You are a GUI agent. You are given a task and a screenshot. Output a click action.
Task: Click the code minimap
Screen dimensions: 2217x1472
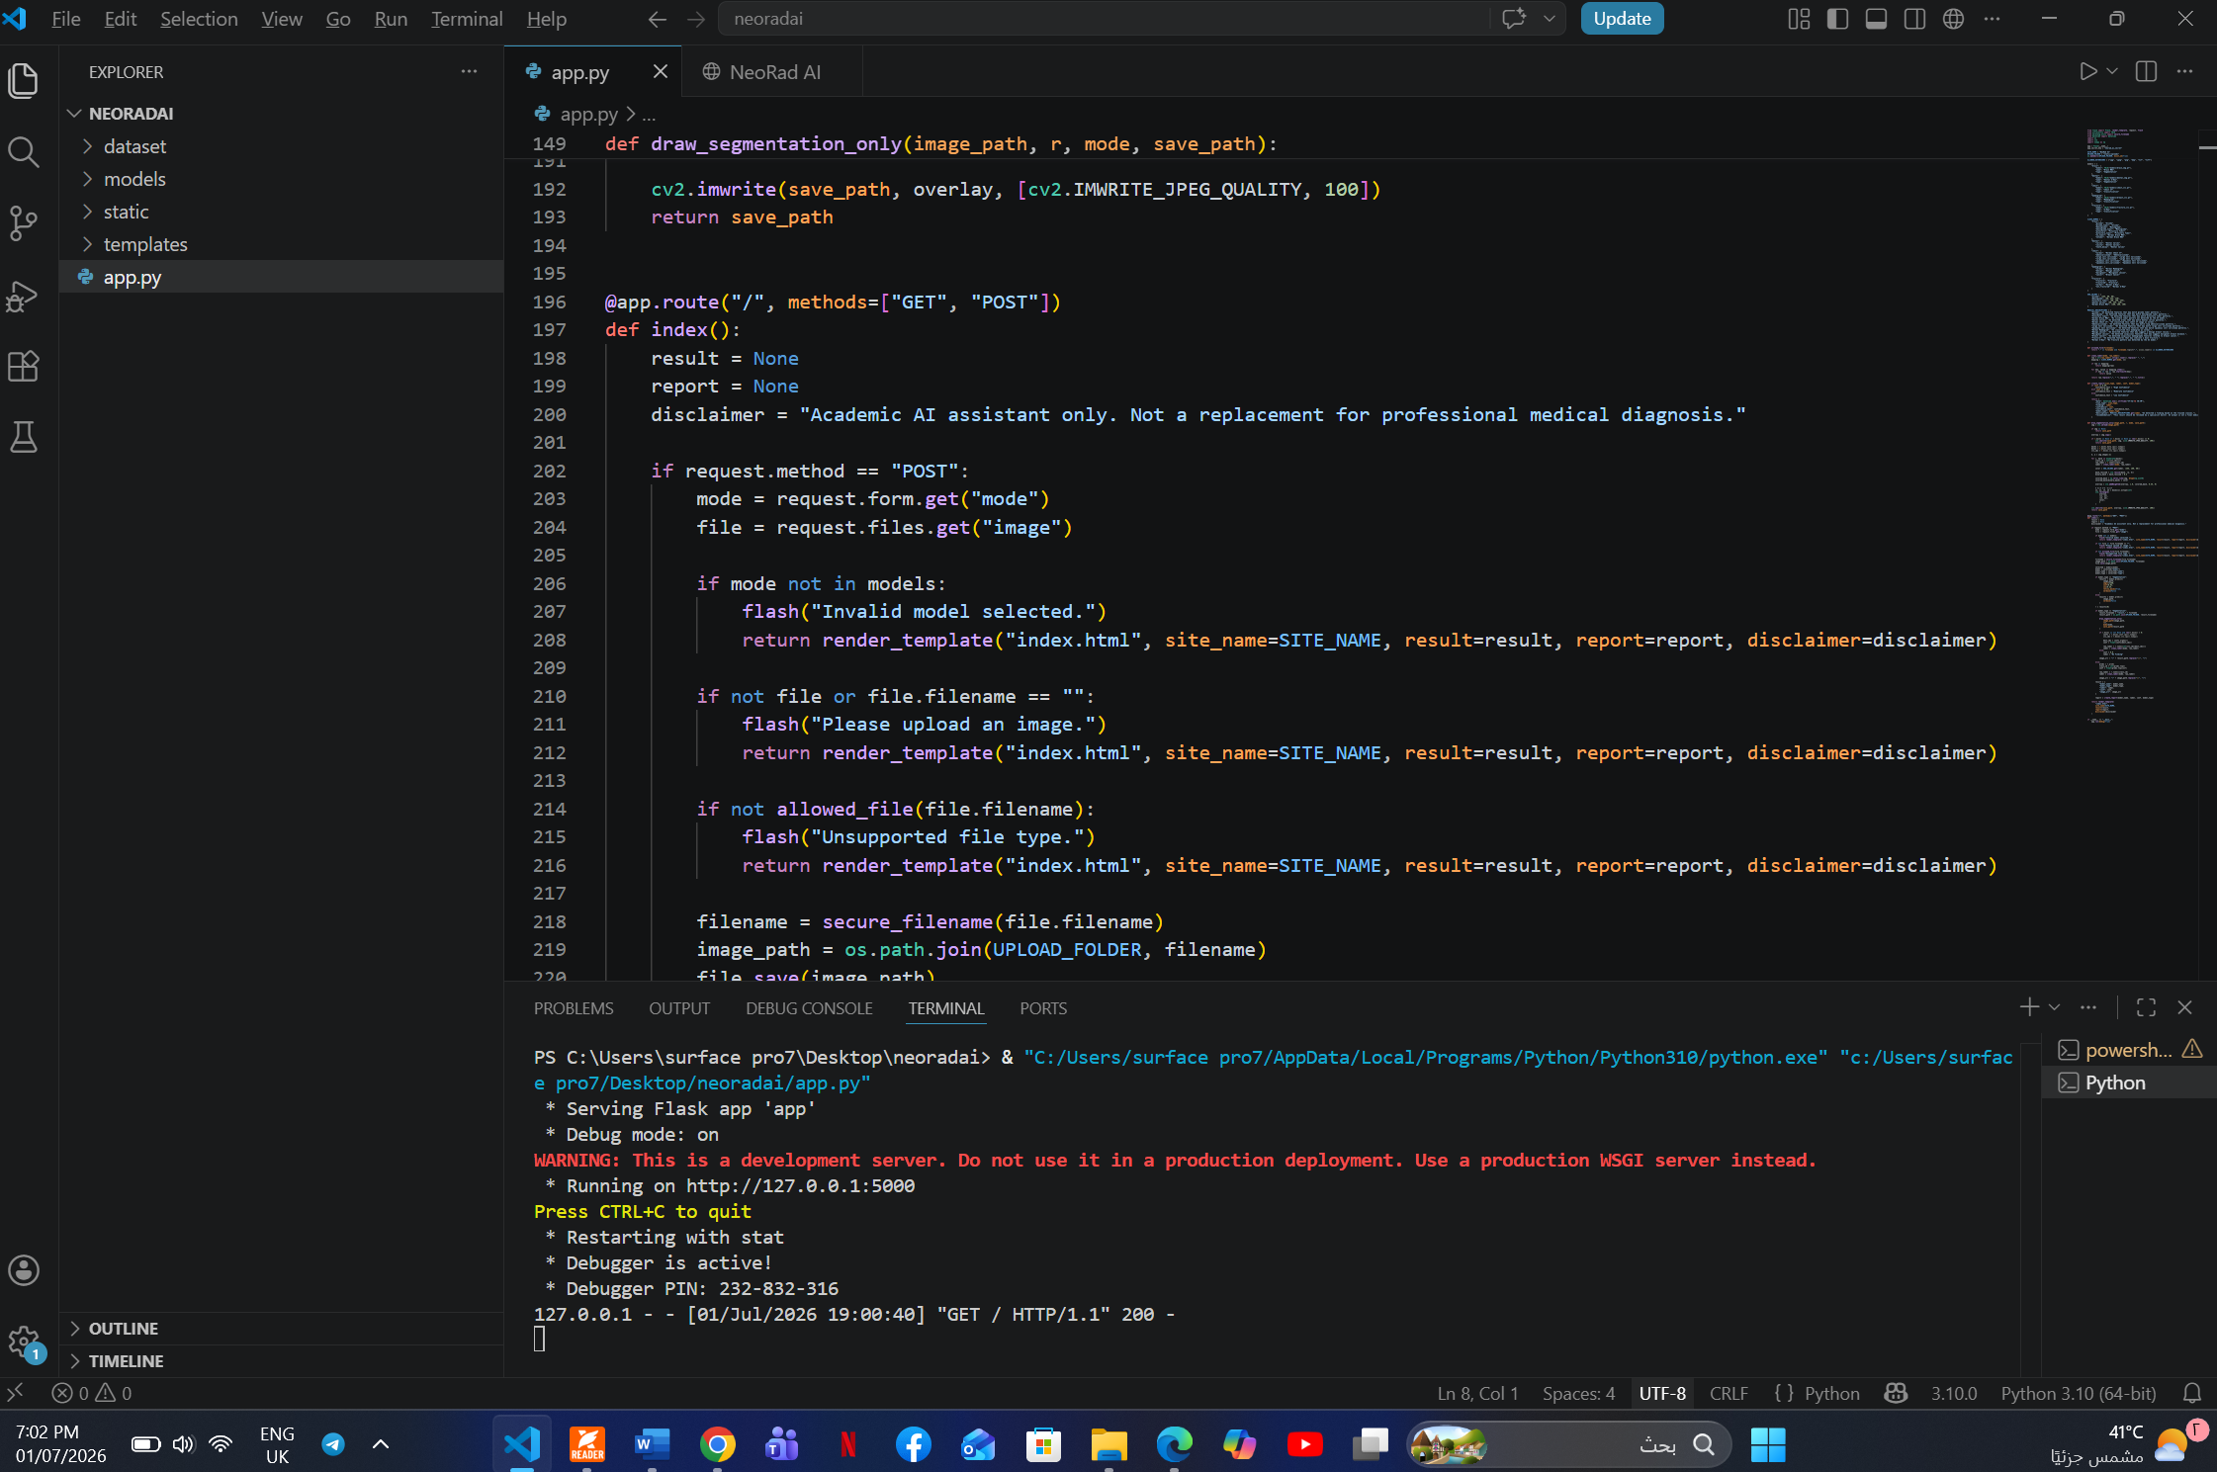point(2141,425)
